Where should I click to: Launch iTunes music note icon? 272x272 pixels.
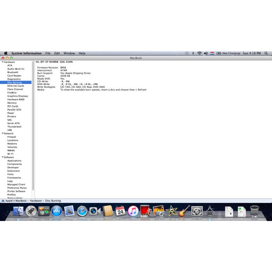pyautogui.click(x=133, y=211)
